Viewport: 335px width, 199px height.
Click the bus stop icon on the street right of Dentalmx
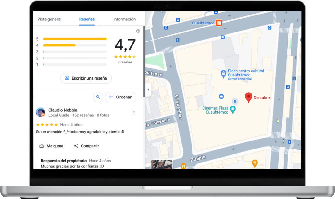pyautogui.click(x=288, y=87)
